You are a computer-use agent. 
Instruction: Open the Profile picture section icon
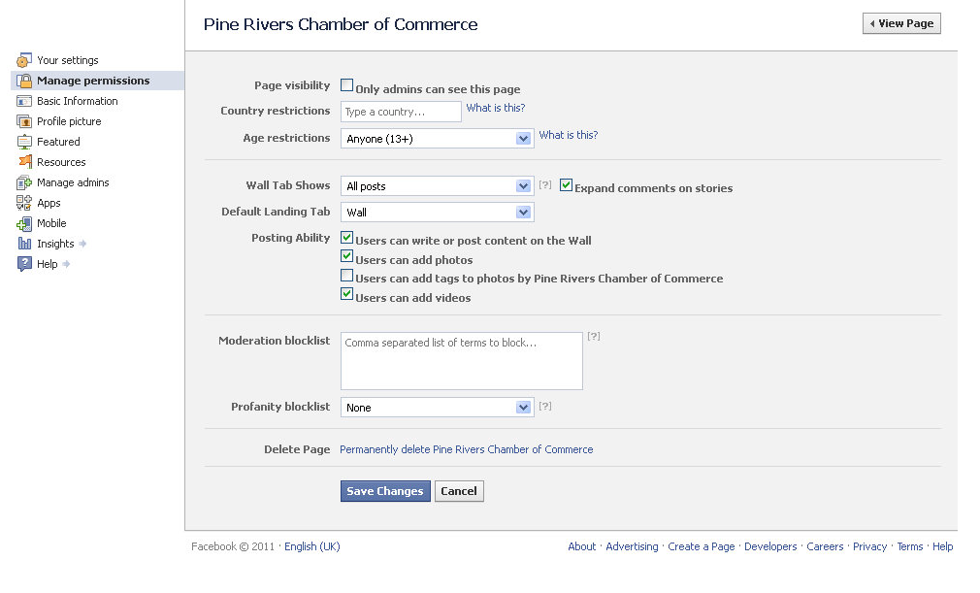pos(24,121)
